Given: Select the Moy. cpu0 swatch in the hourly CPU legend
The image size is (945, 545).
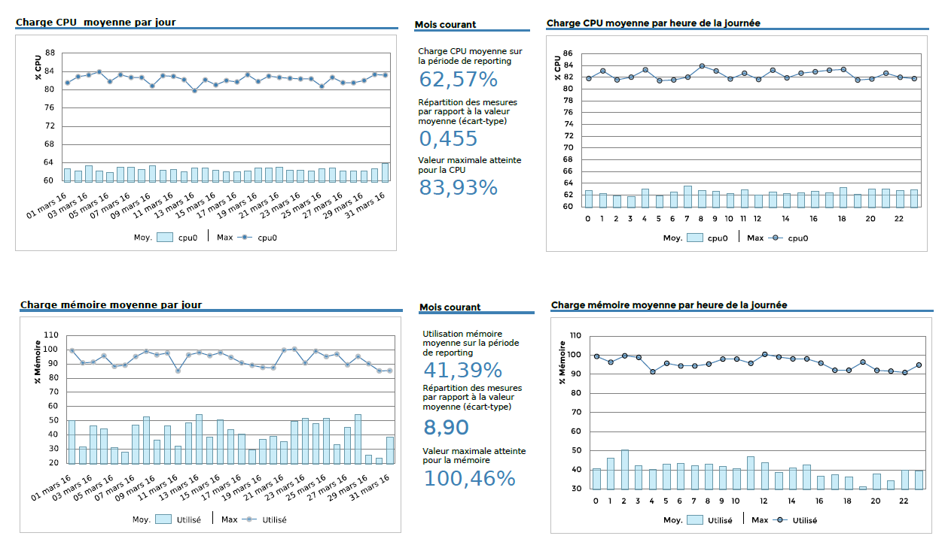Looking at the screenshot, I should (697, 238).
